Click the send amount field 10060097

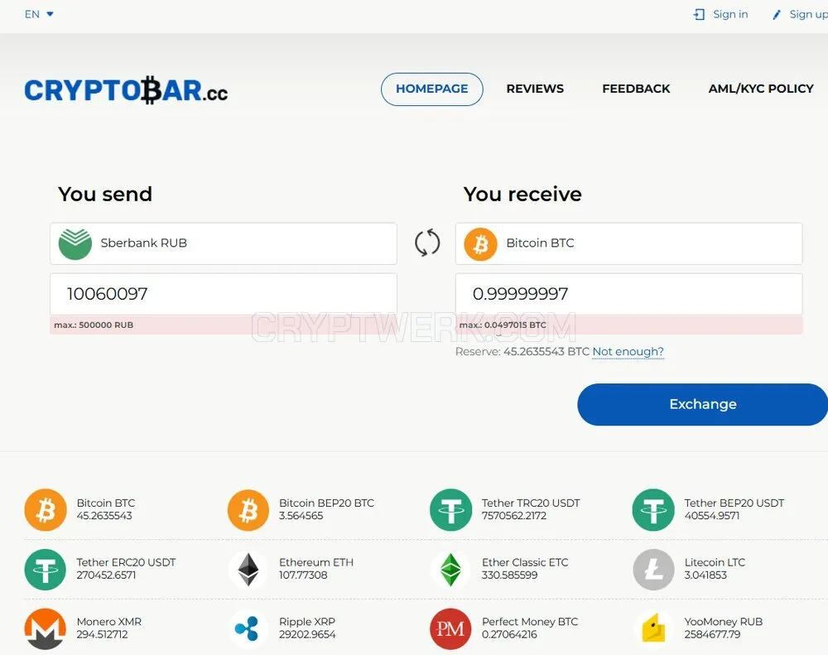(x=224, y=294)
